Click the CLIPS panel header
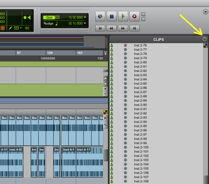This screenshot has height=184, width=209. [159, 40]
